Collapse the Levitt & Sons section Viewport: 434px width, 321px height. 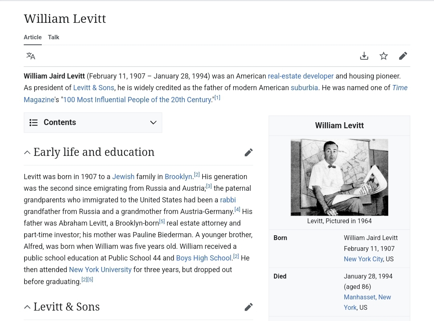pyautogui.click(x=27, y=307)
